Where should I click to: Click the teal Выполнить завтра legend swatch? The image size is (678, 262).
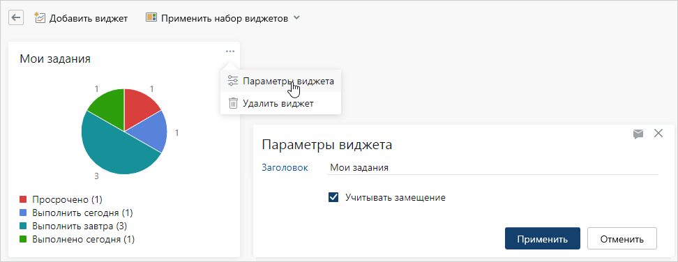pos(23,226)
